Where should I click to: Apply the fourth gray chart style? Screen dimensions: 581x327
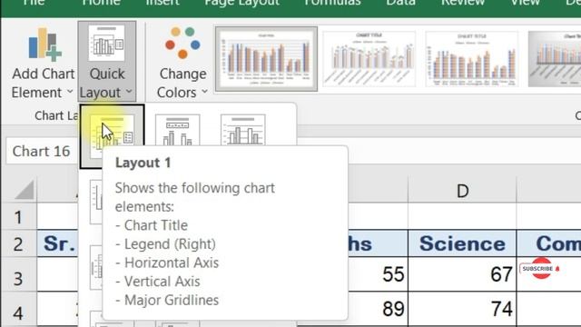[x=555, y=59]
